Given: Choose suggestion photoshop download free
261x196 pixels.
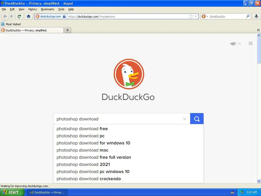Looking at the screenshot, I should (x=128, y=129).
